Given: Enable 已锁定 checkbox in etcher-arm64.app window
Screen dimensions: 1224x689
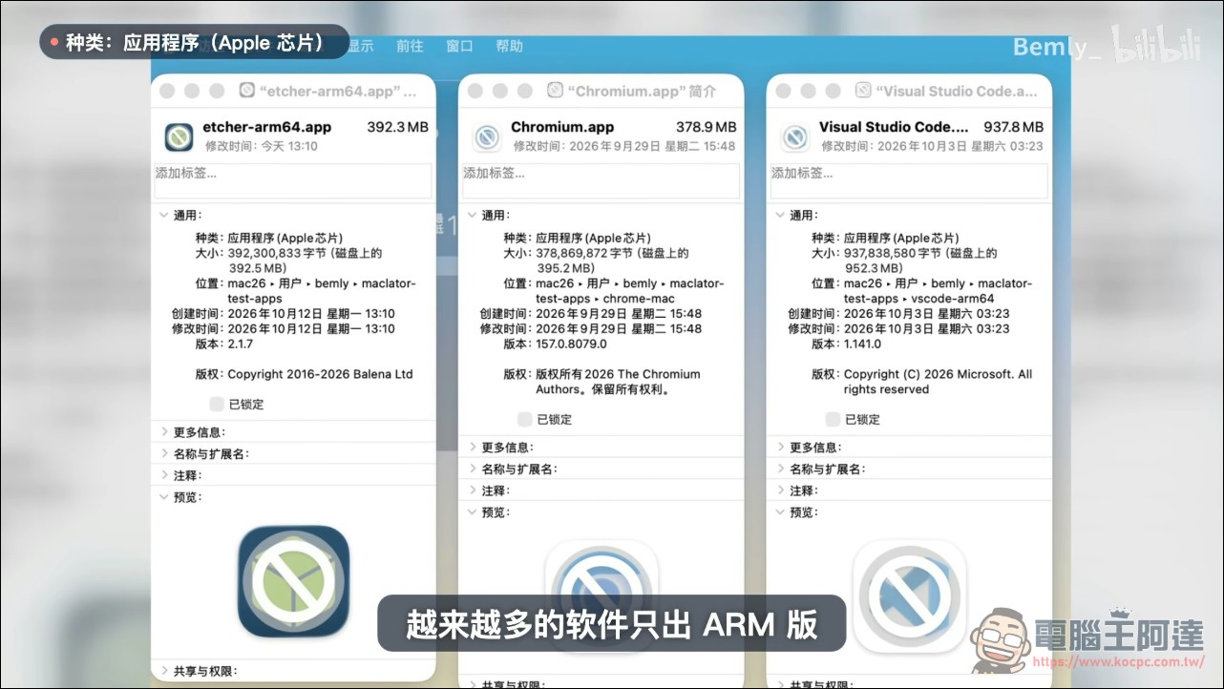Looking at the screenshot, I should (217, 404).
